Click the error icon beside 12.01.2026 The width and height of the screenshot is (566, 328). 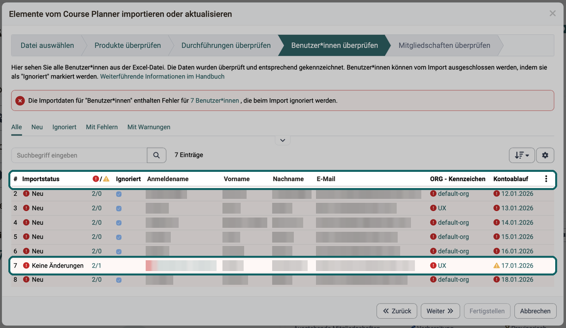(x=496, y=193)
